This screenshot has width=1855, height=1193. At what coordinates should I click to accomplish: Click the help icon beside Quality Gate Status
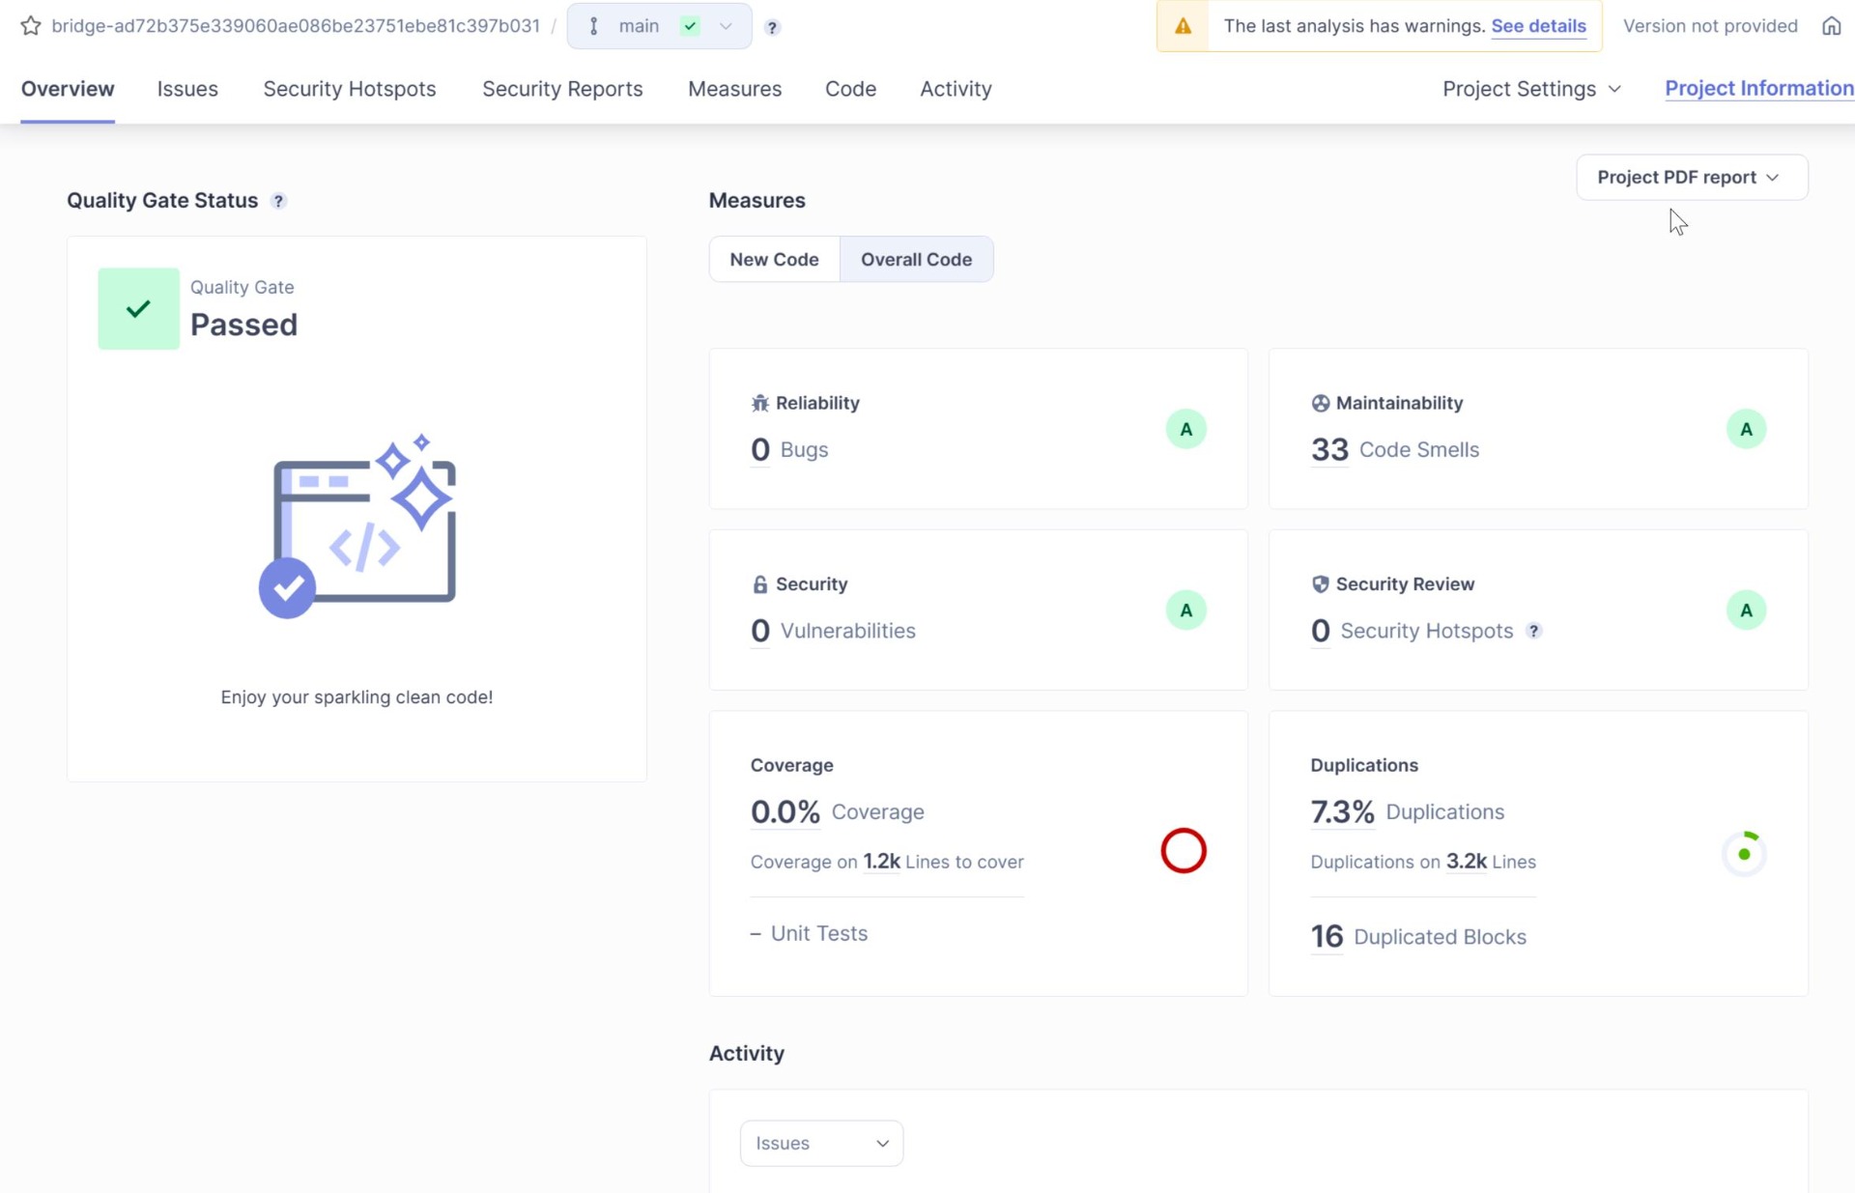278,201
